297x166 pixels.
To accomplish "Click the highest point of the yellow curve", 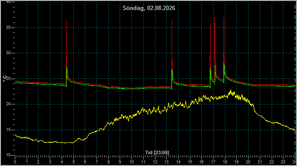I will click(x=231, y=90).
